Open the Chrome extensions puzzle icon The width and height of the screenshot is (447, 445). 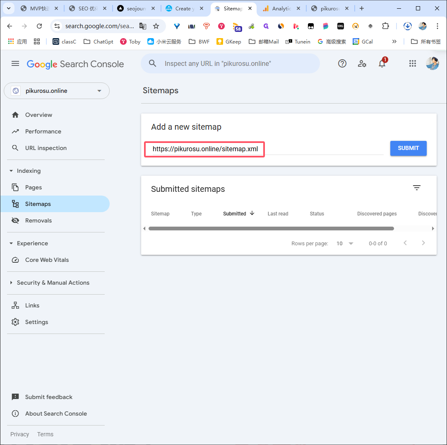tap(385, 26)
